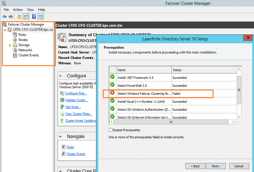The image size is (254, 172).
Task: Click Roles shortcut icon under Navigate
Action: coord(63,147)
